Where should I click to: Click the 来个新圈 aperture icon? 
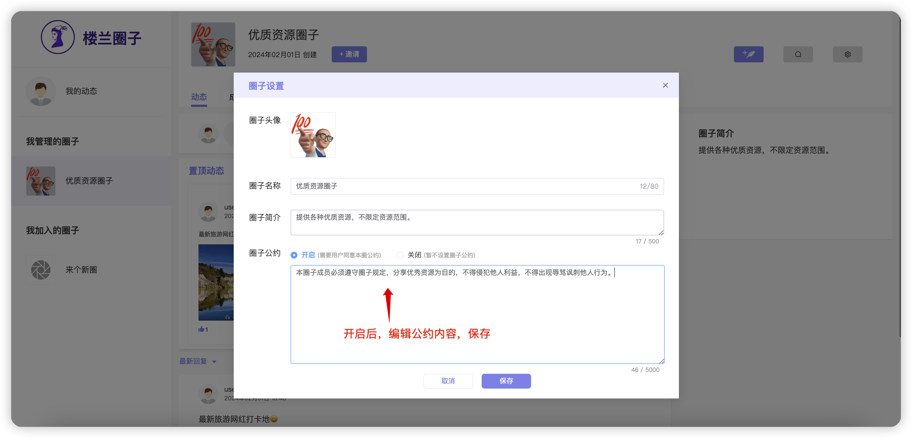[x=41, y=270]
